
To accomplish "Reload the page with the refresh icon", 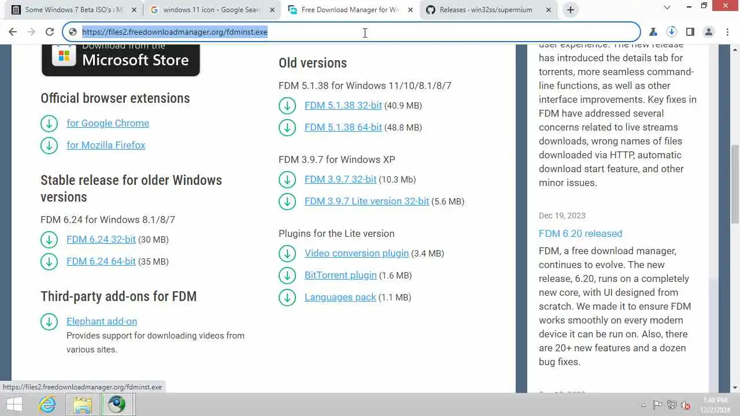I will coord(50,32).
